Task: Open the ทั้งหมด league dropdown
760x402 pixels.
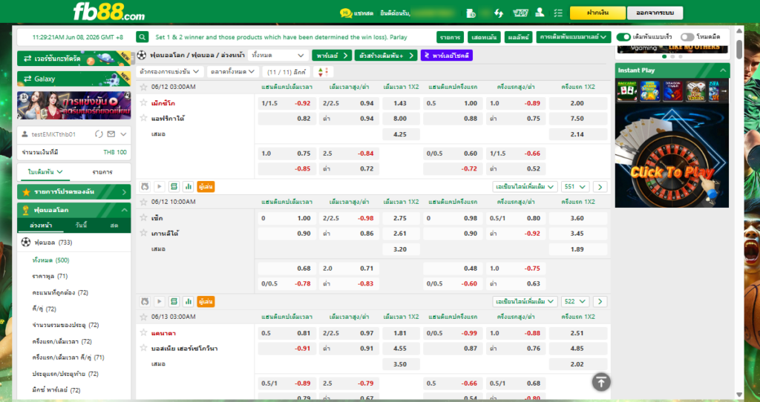Action: 278,55
